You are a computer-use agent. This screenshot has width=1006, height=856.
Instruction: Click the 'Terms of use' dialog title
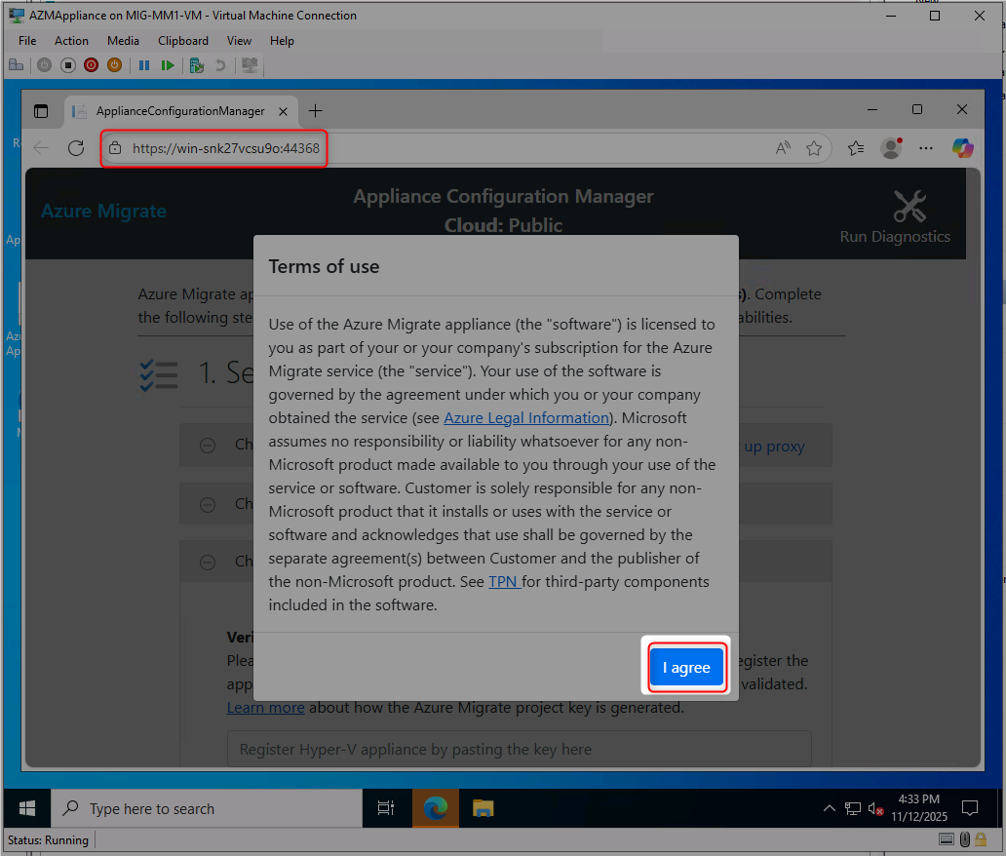click(x=324, y=266)
